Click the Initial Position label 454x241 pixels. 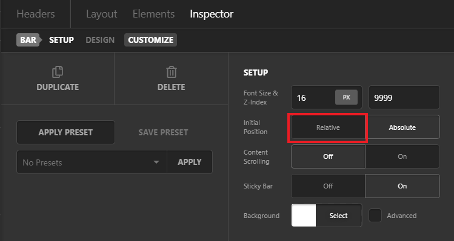pyautogui.click(x=255, y=127)
